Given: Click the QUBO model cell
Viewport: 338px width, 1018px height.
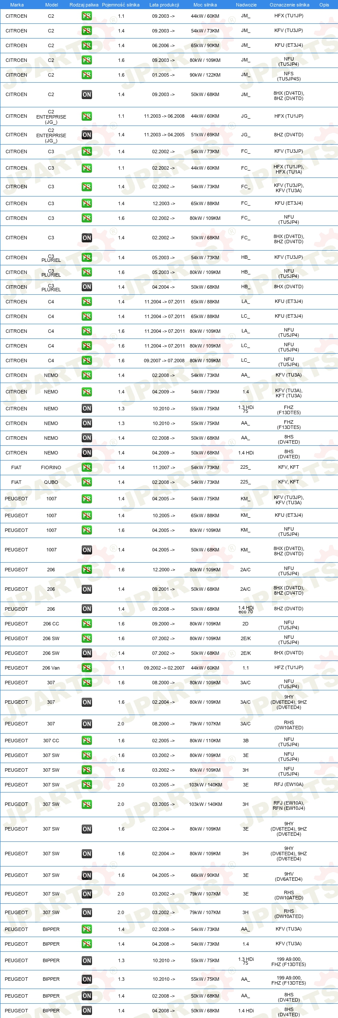Looking at the screenshot, I should point(51,482).
